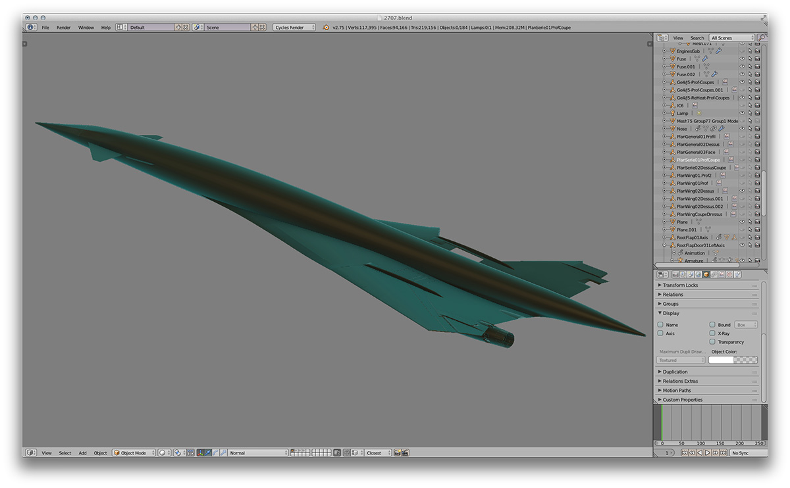Open the Render menu
Image resolution: width=790 pixels, height=488 pixels.
coord(63,28)
